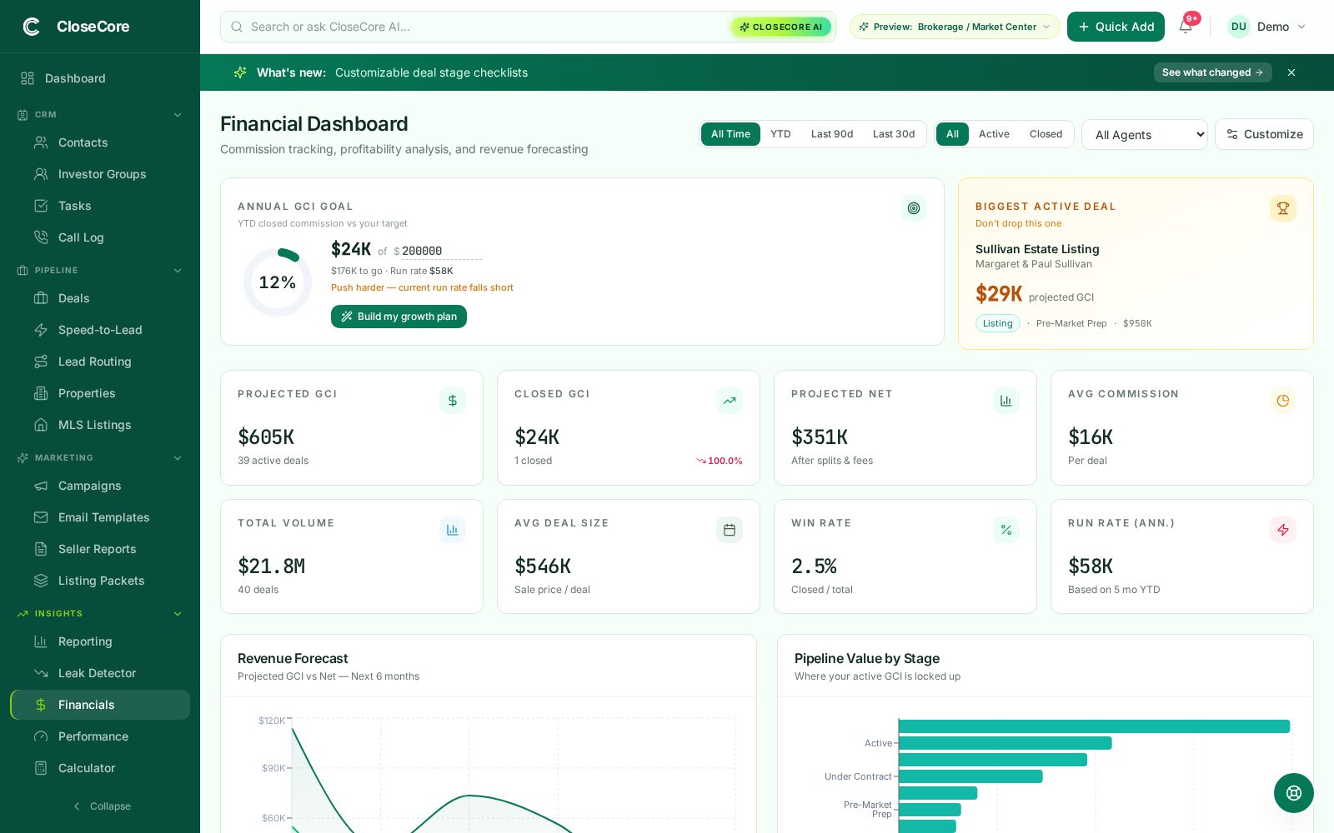The height and width of the screenshot is (833, 1334).
Task: Click the sparkle icon in What's new banner
Action: point(240,72)
